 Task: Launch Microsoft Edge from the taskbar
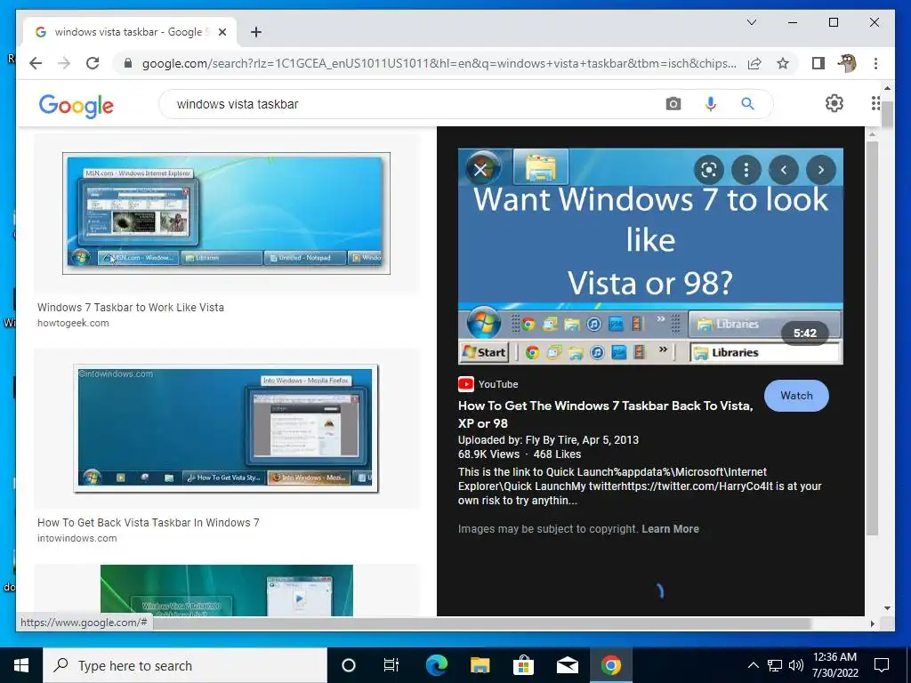tap(436, 665)
